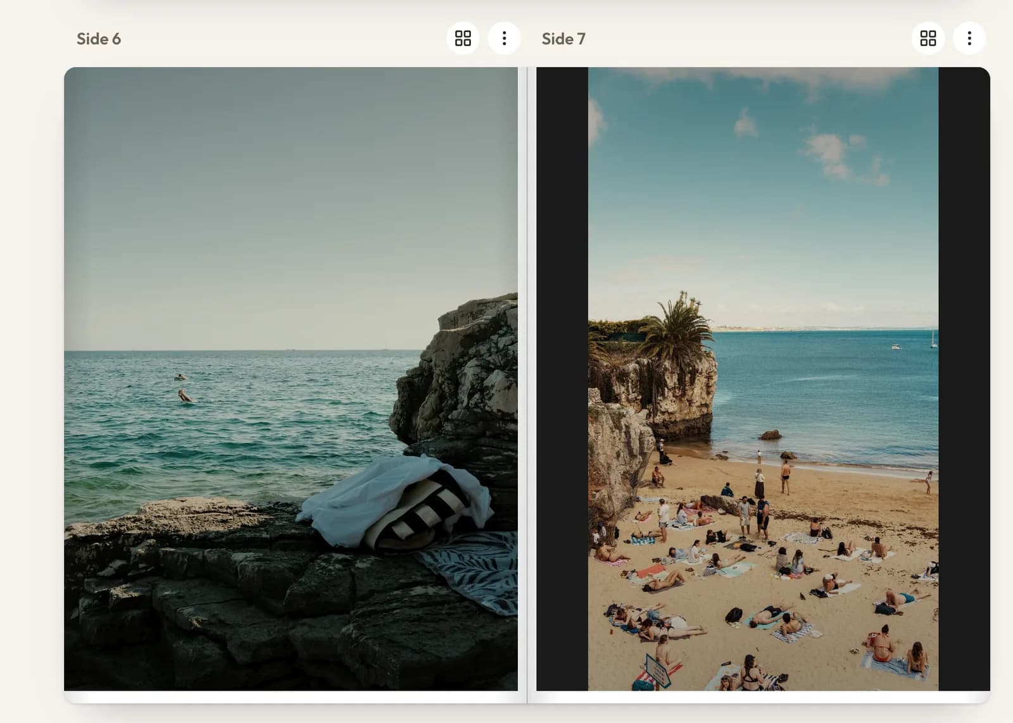Click the 'Side 6' page label
The image size is (1013, 723).
click(99, 39)
